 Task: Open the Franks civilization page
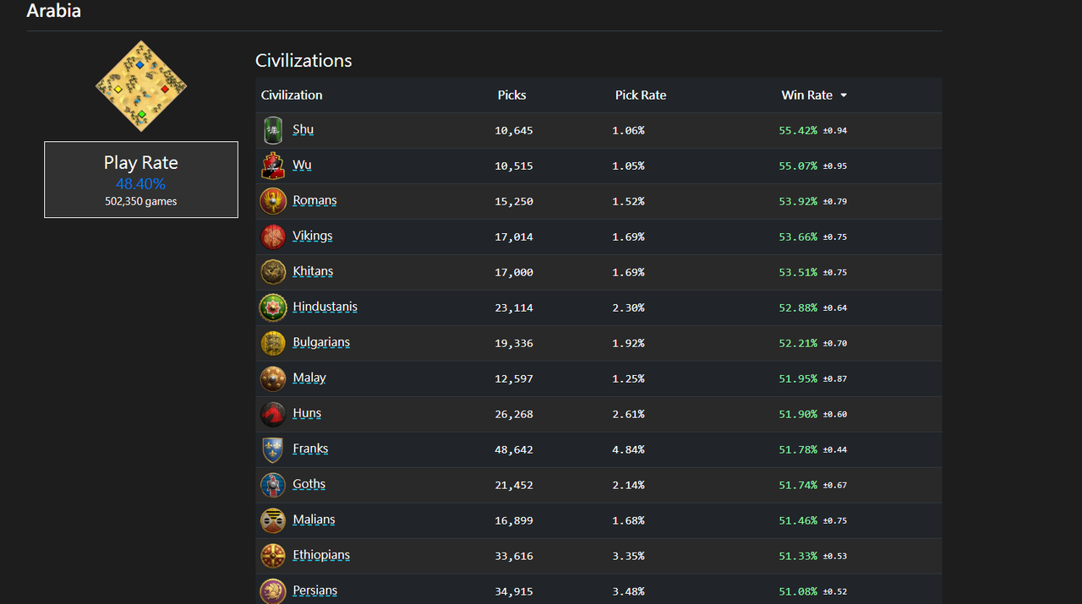pyautogui.click(x=310, y=449)
